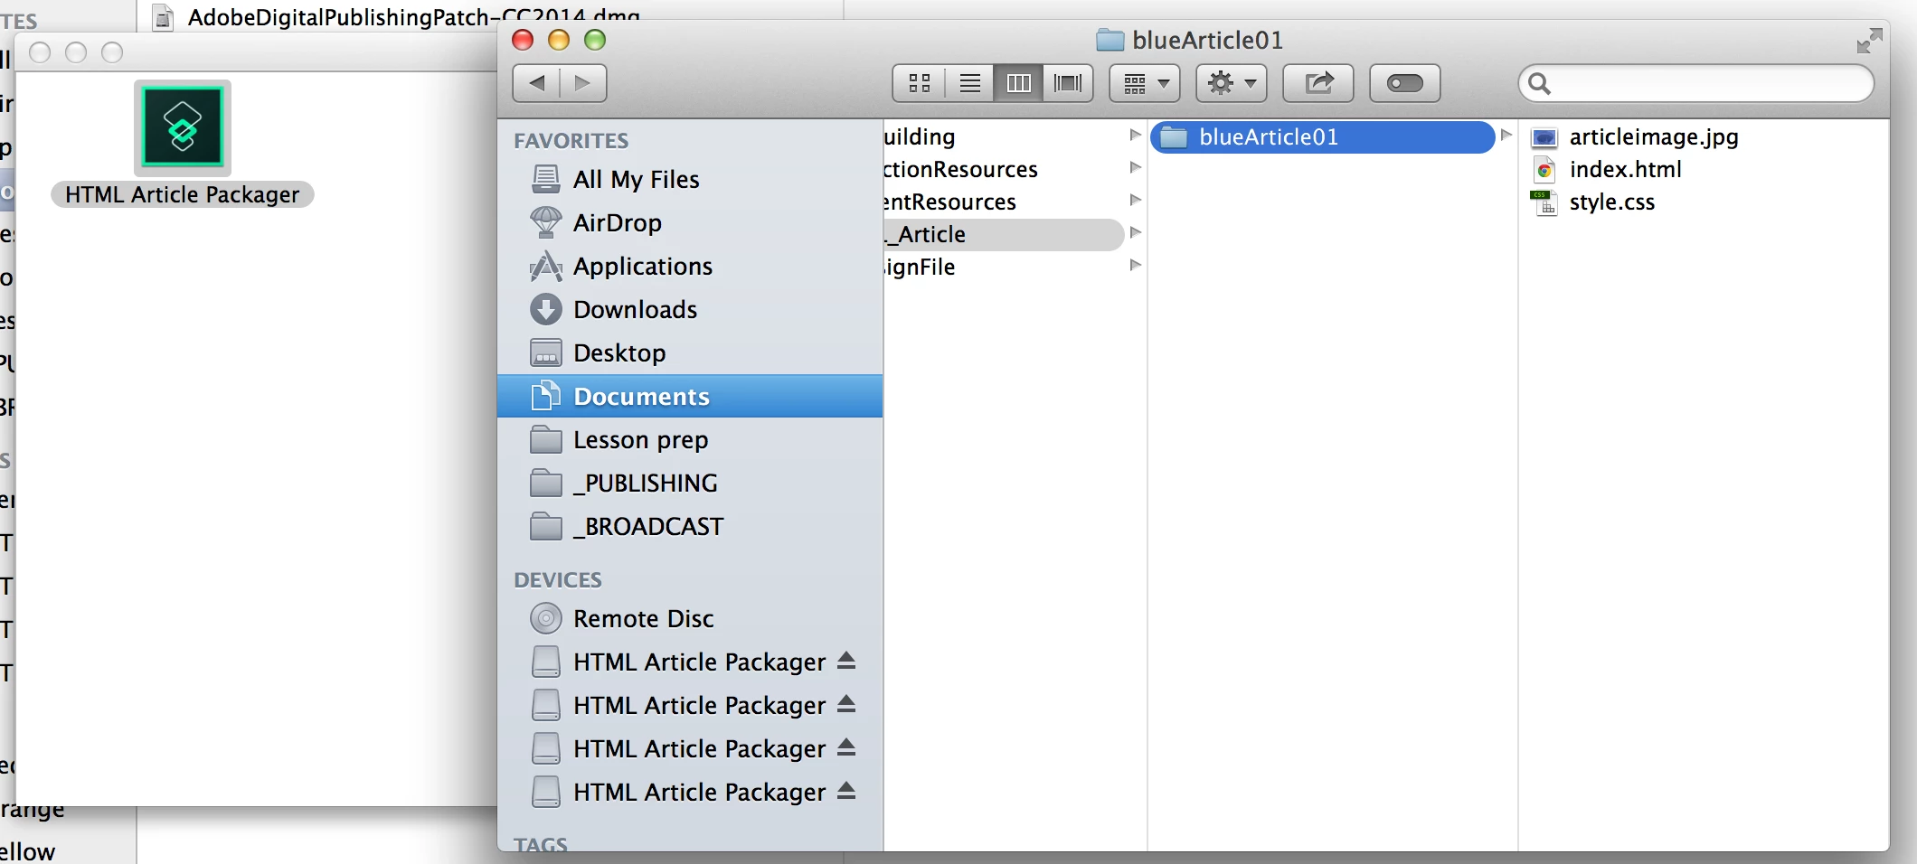Focus the Finder search field
This screenshot has width=1917, height=864.
[1696, 83]
